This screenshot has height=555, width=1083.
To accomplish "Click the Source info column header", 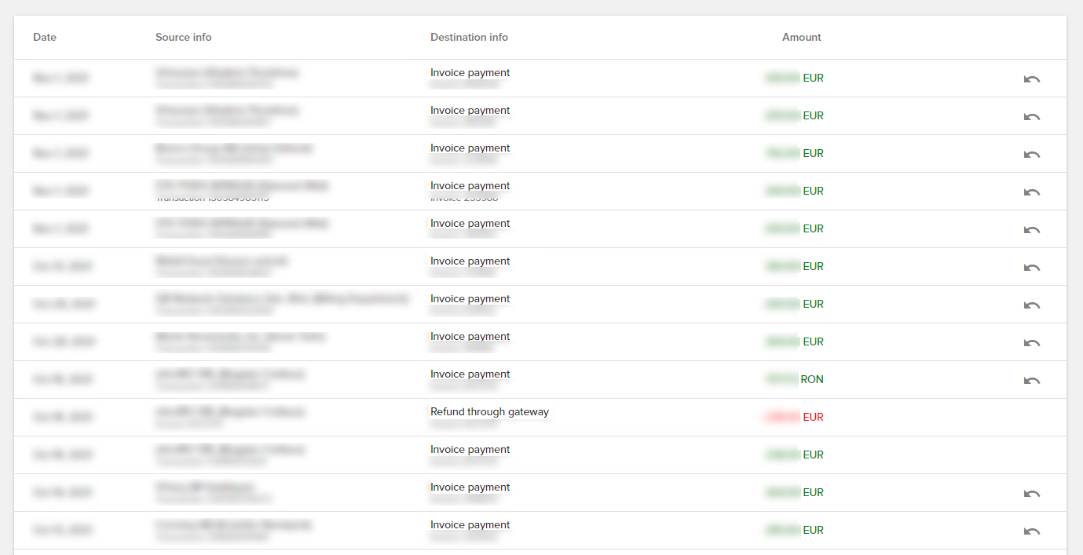I will (183, 37).
